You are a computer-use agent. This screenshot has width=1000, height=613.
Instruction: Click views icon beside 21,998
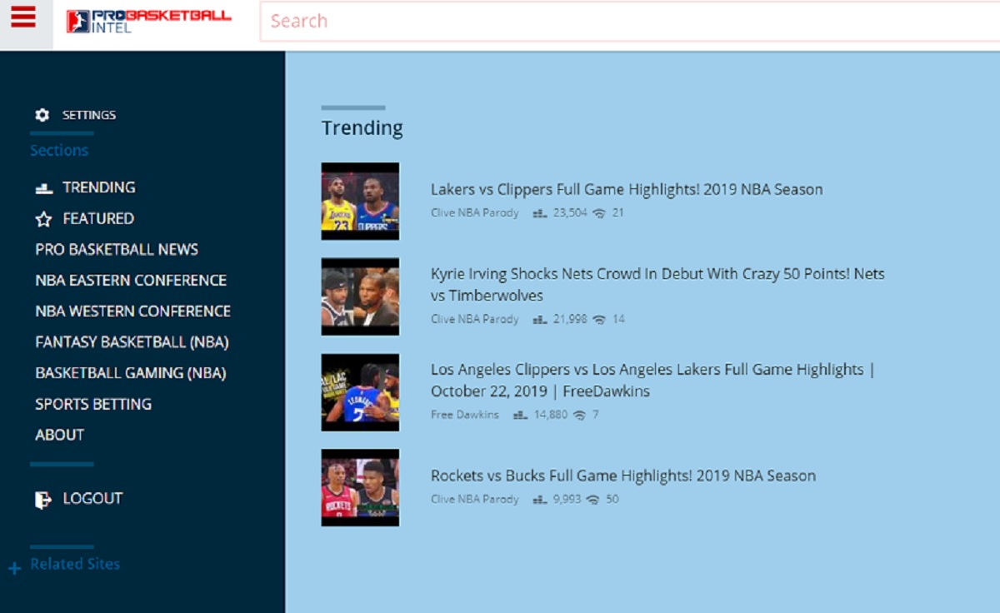click(540, 320)
